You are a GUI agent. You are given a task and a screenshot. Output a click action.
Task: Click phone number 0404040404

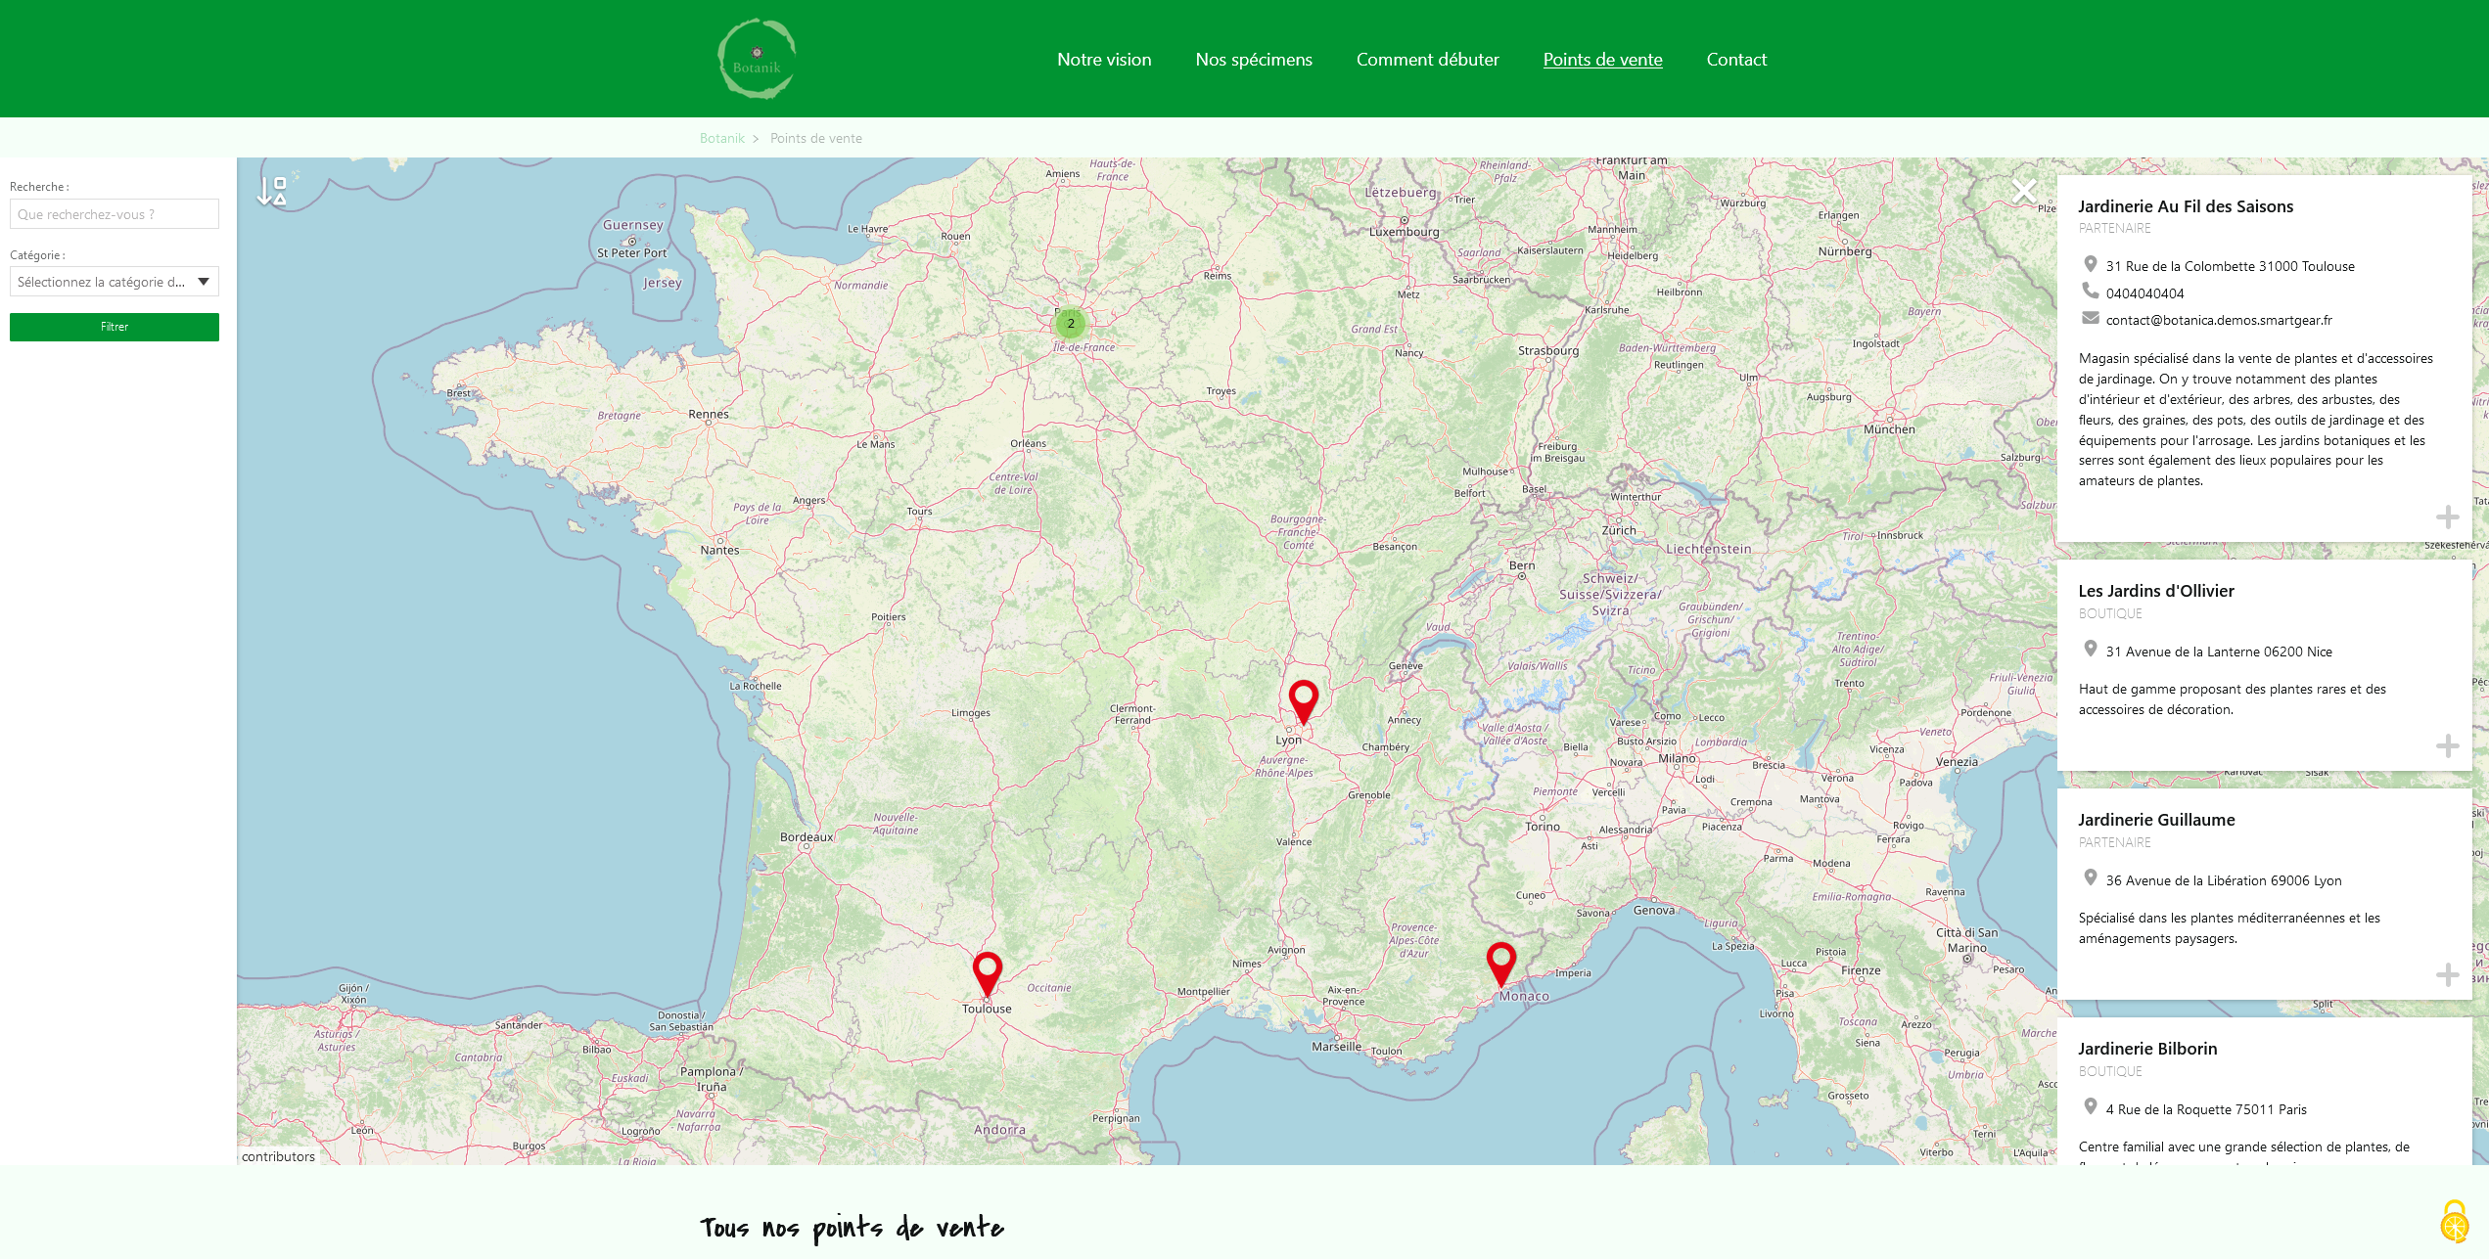coord(2144,293)
